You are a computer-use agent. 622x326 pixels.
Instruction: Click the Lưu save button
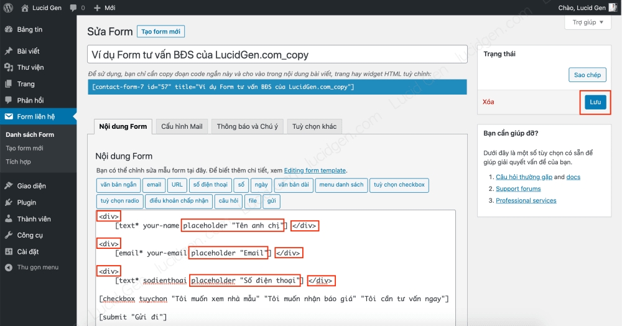[595, 102]
